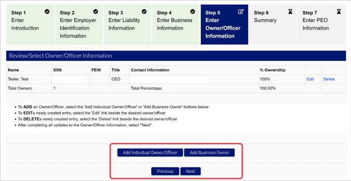351x181 pixels.
Task: Click the Tester, Test name cell
Action: [18, 79]
